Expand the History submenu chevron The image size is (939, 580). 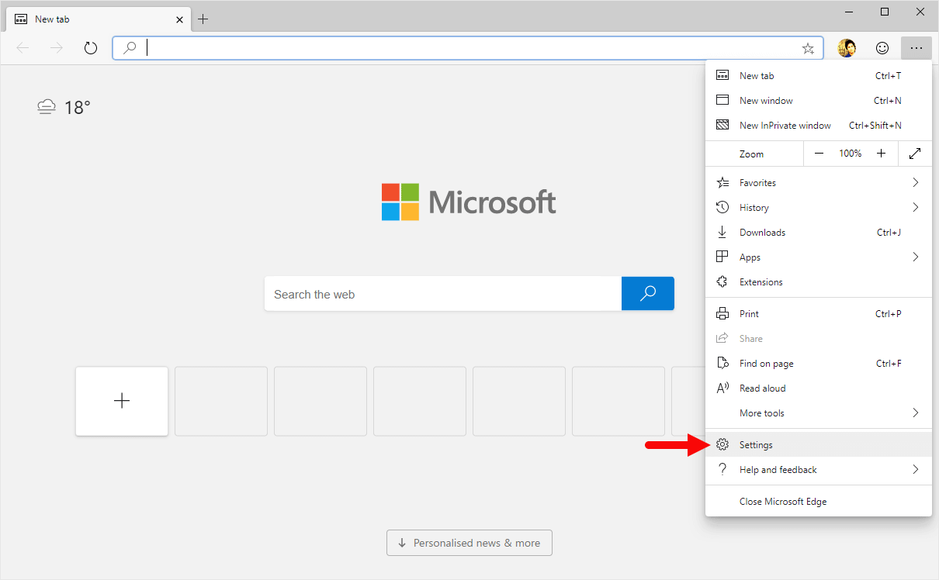pos(916,207)
